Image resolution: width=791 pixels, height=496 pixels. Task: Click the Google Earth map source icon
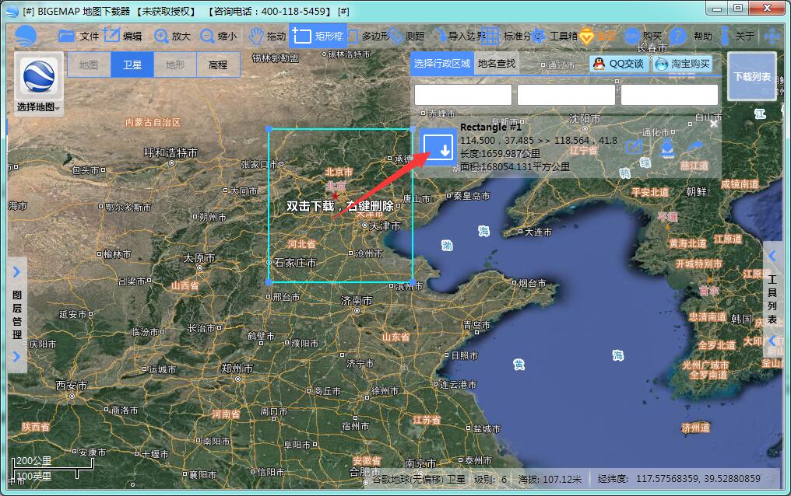click(x=39, y=76)
